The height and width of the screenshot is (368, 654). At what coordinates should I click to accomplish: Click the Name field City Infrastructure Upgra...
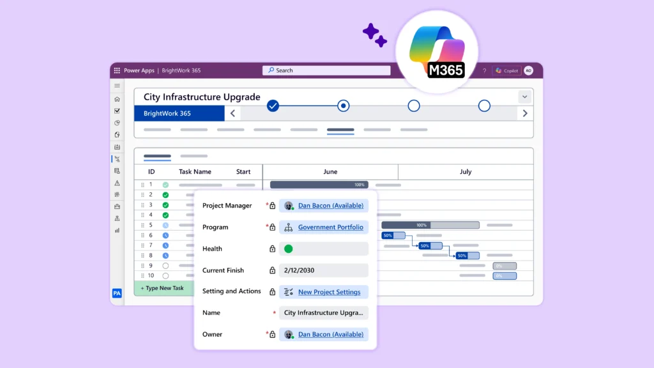(x=324, y=312)
